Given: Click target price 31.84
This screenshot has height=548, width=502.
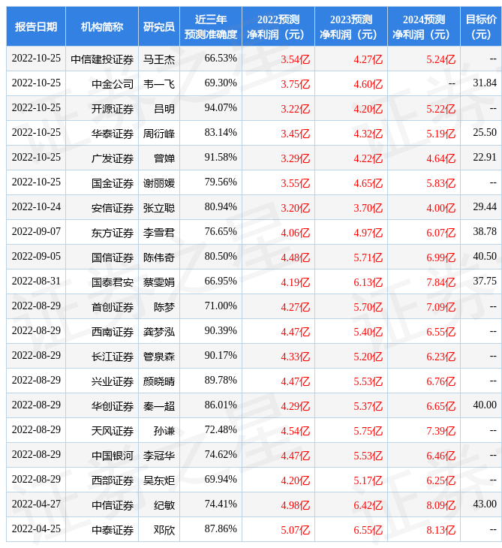Looking at the screenshot, I should coord(485,83).
